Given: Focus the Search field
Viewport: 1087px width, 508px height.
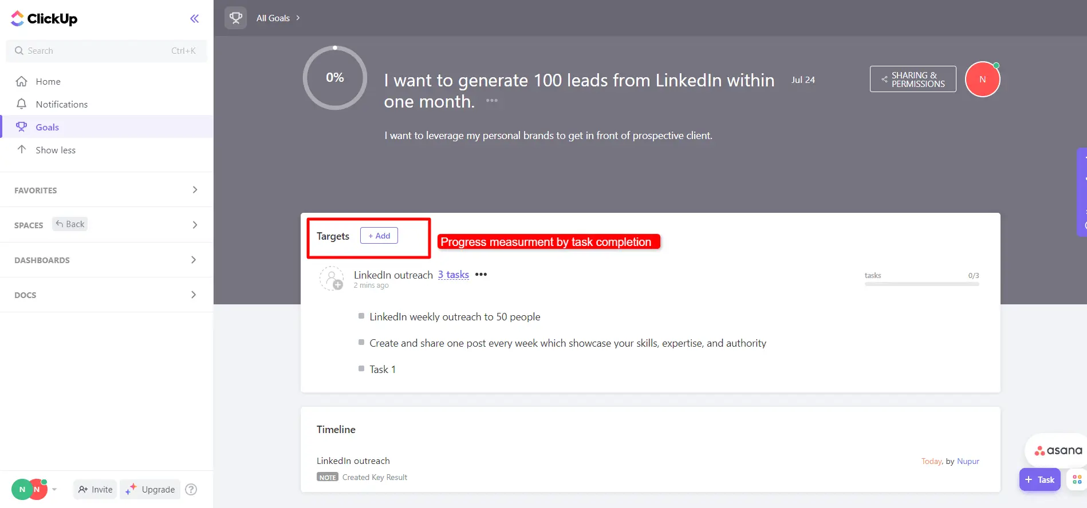Looking at the screenshot, I should (x=107, y=51).
